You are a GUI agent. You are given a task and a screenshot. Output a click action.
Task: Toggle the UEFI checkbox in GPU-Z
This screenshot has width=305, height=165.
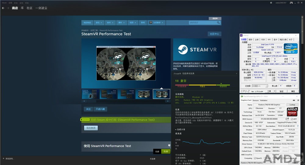click(292, 119)
